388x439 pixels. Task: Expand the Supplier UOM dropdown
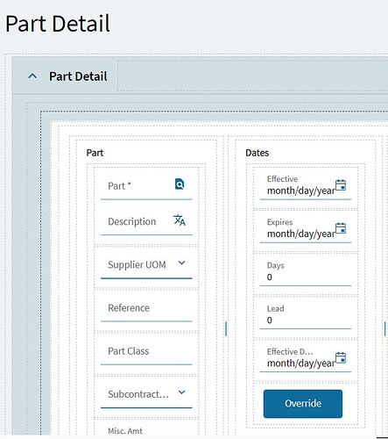coord(181,263)
